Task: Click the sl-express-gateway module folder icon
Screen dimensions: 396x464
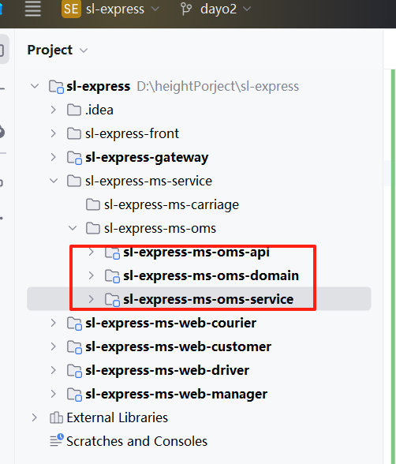Action: pyautogui.click(x=74, y=158)
